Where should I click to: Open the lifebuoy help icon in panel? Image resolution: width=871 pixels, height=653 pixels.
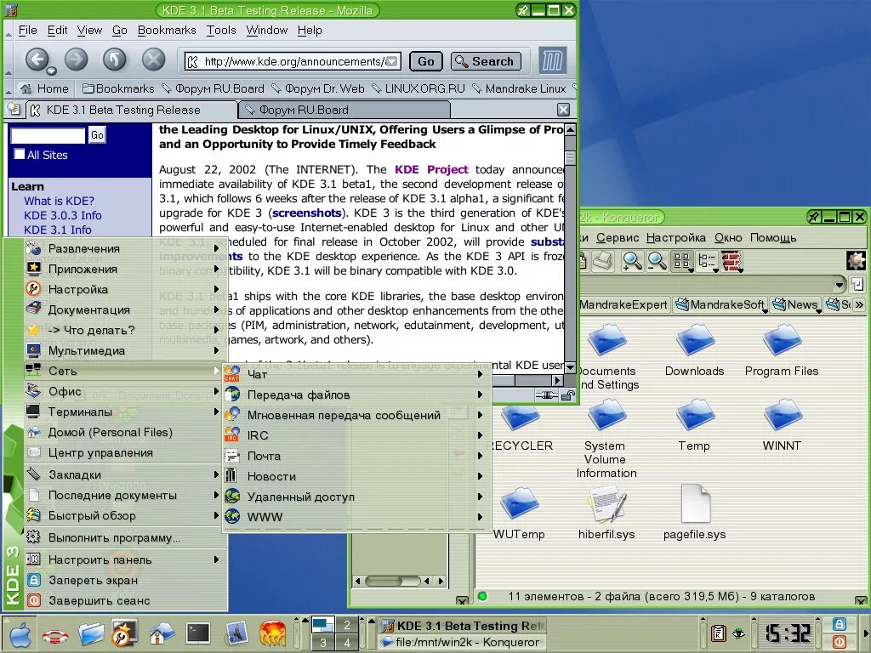pyautogui.click(x=55, y=635)
